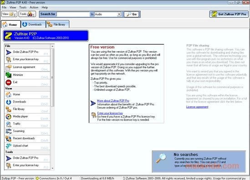This screenshot has width=250, height=180.
Task: Click the Home house icon in View list
Action: pyautogui.click(x=9, y=95)
